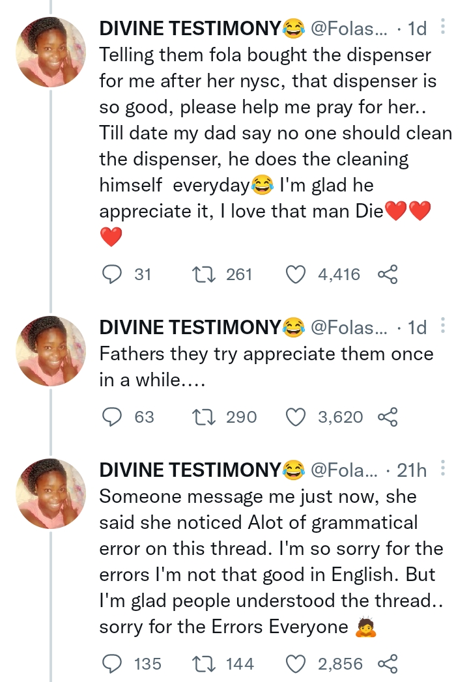This screenshot has height=682, width=469.
Task: Share the 'Fathers they try' tweet
Action: 387,416
